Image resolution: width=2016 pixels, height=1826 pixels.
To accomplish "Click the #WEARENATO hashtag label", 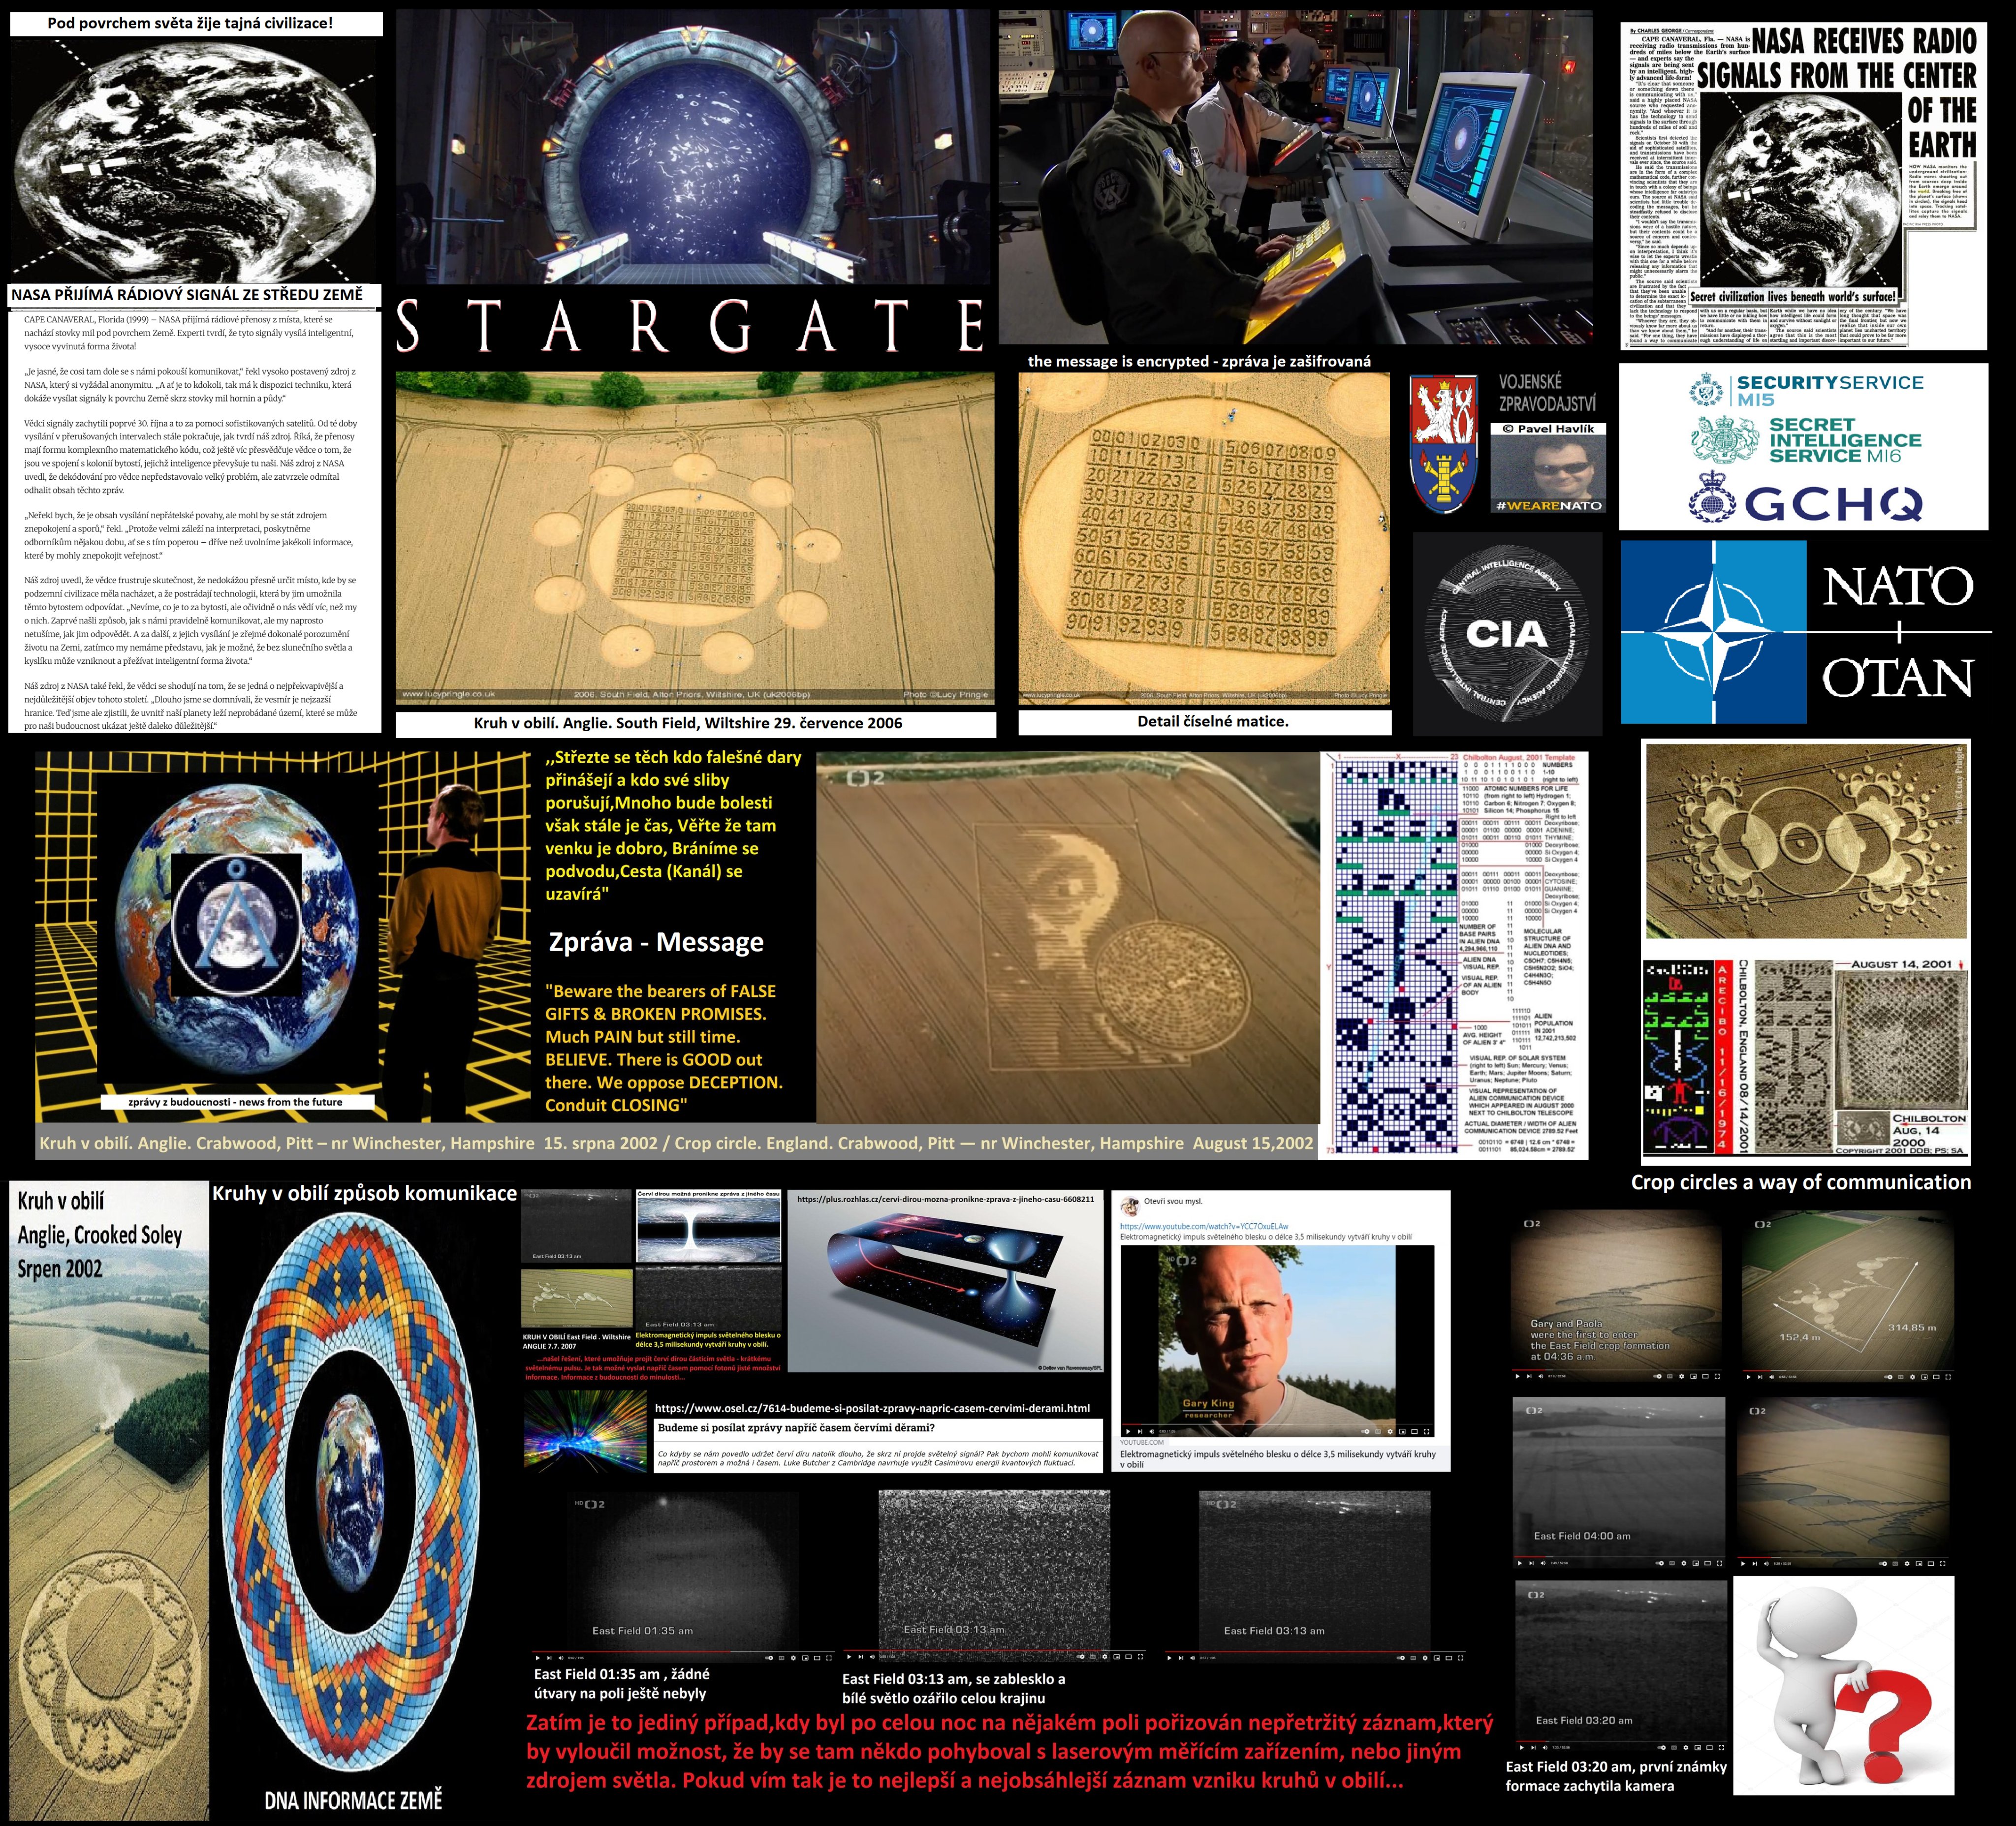I will (1548, 506).
